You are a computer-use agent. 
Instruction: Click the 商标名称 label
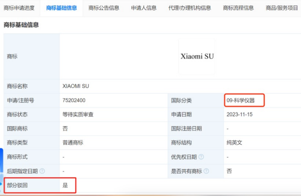coord(17,86)
